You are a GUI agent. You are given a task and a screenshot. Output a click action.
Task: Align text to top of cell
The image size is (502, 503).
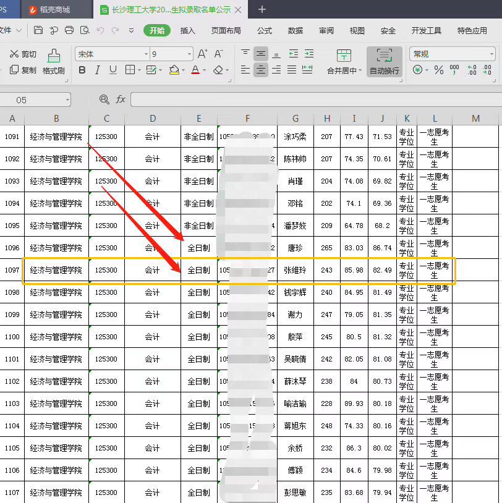pos(245,54)
